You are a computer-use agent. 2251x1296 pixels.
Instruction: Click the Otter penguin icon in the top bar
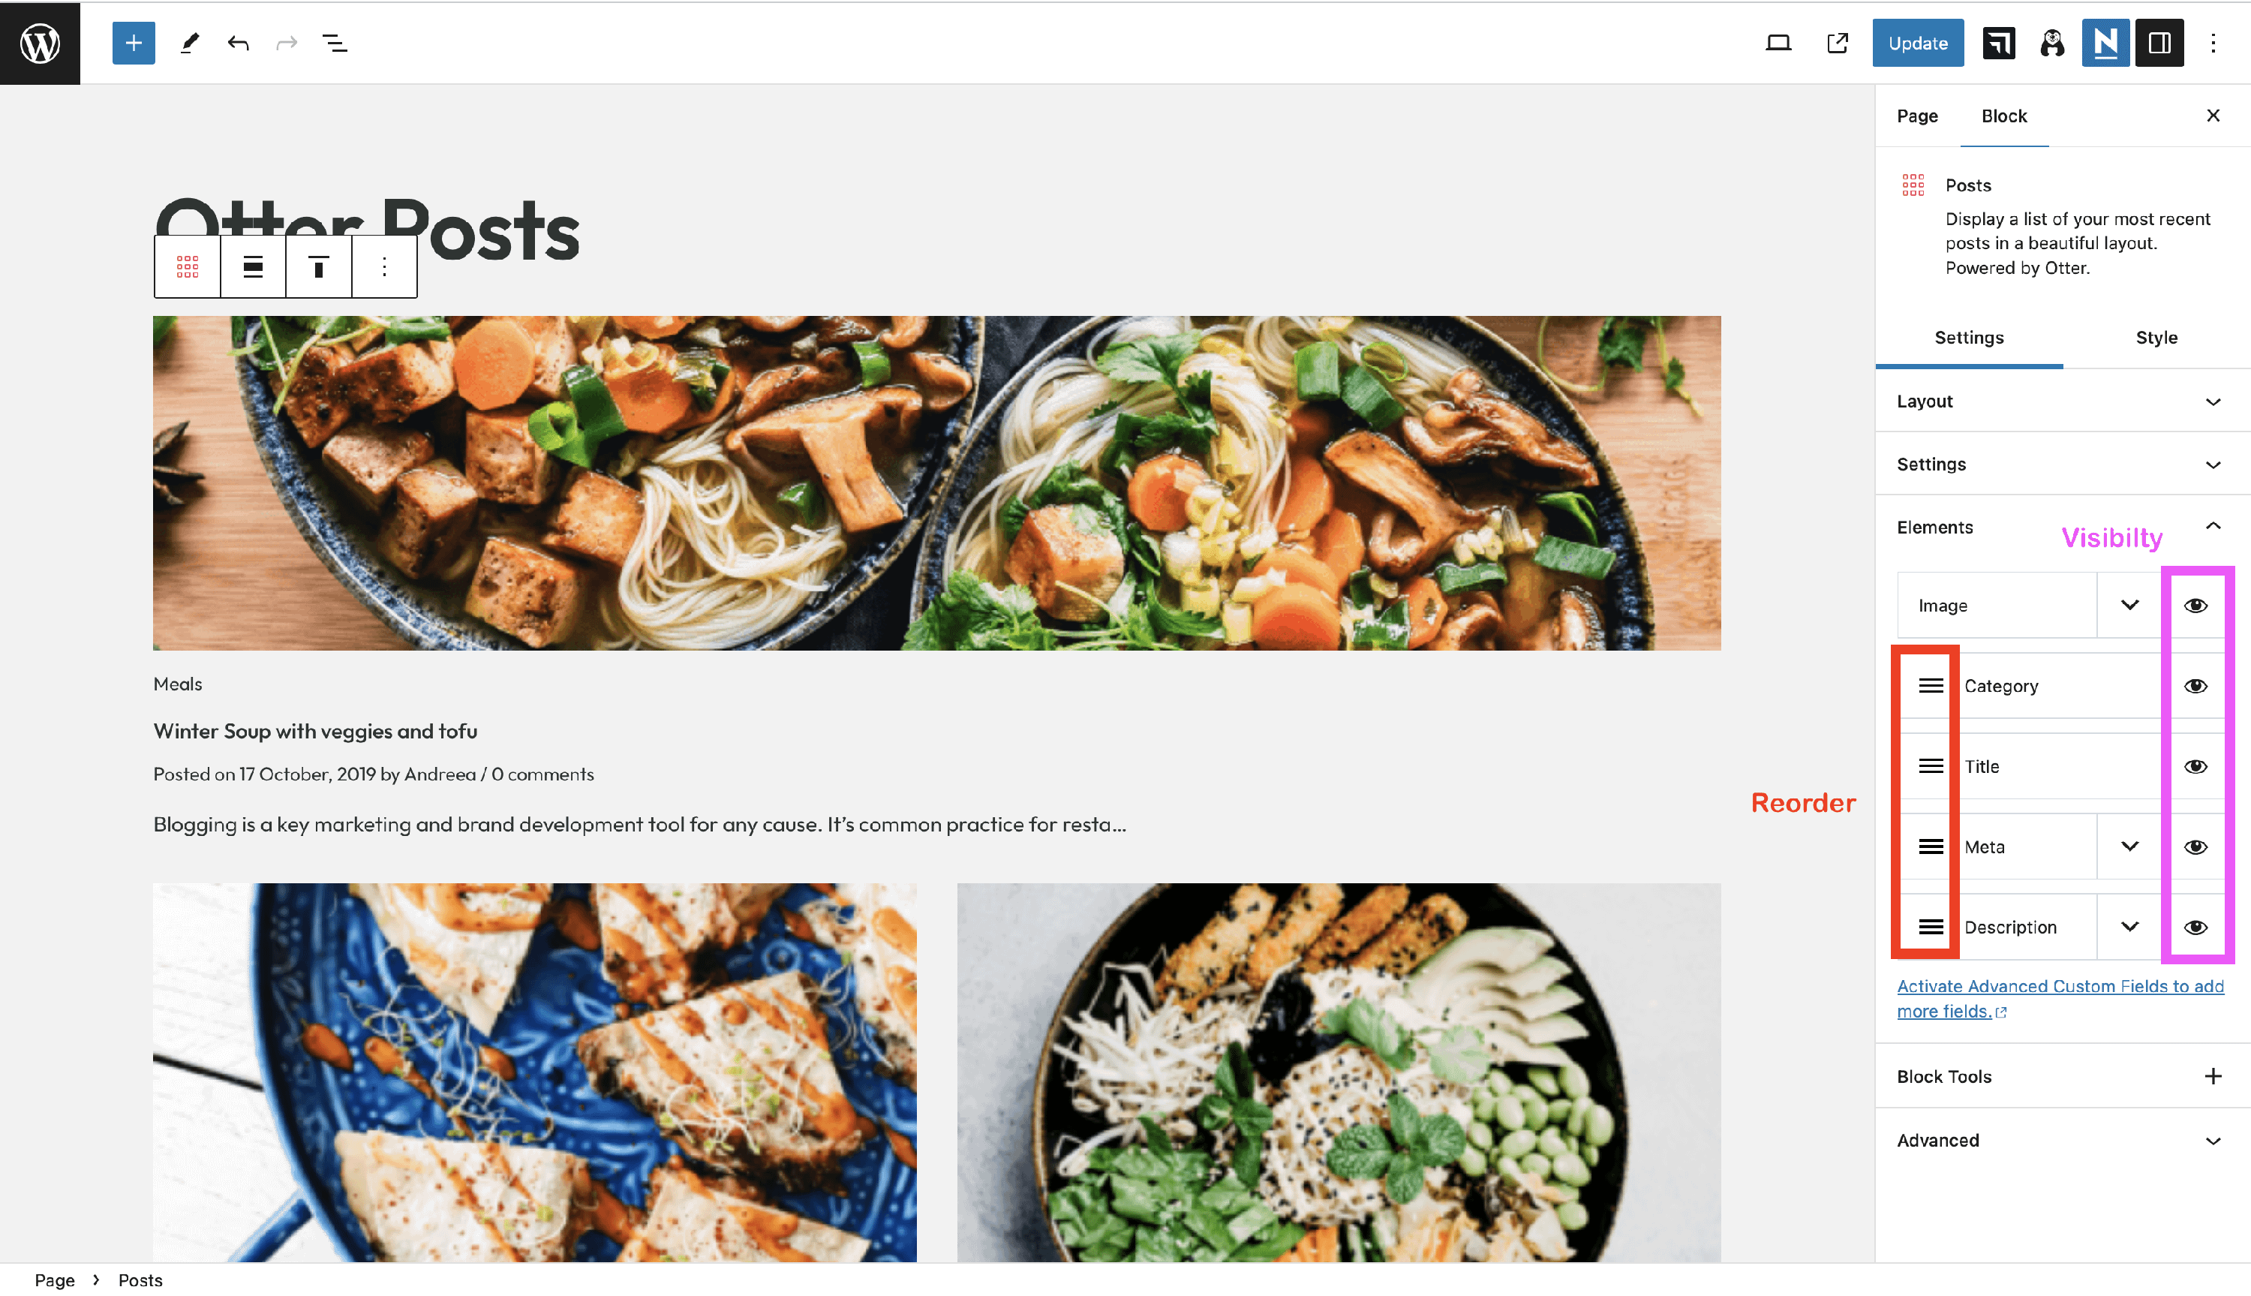[2053, 43]
